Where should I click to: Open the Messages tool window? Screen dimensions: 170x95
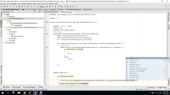pos(16,87)
